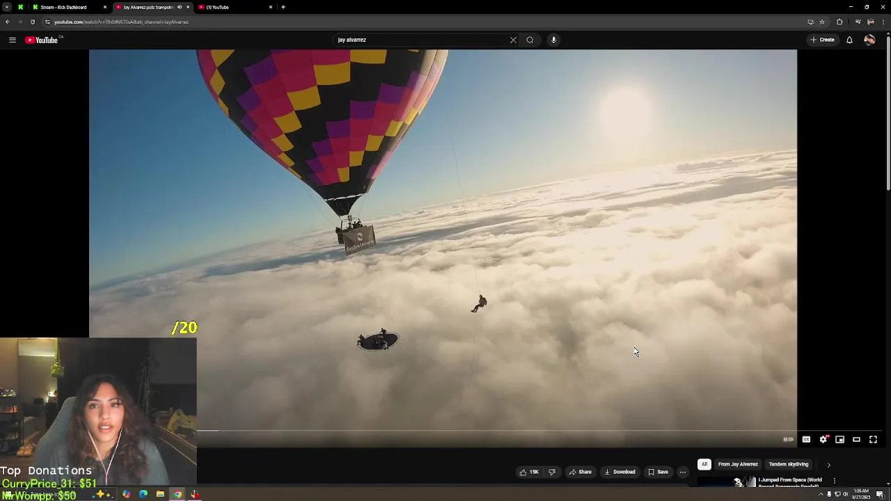The image size is (891, 501).
Task: Like the video with 15K likes
Action: click(529, 472)
